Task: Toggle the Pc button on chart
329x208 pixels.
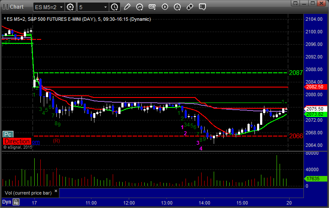Action: [7, 134]
